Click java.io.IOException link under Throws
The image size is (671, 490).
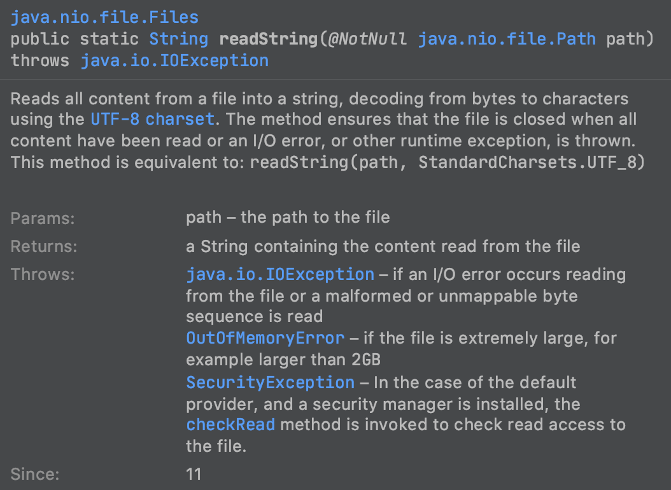(280, 274)
